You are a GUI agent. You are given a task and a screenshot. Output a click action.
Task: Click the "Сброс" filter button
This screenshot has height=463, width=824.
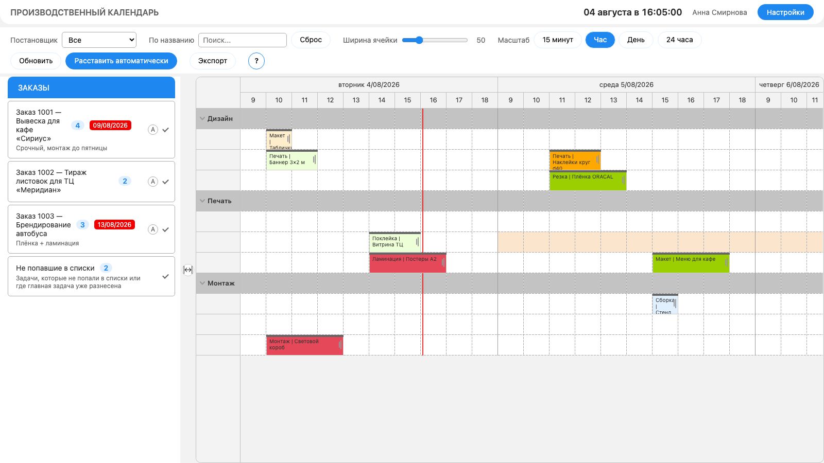pos(311,40)
